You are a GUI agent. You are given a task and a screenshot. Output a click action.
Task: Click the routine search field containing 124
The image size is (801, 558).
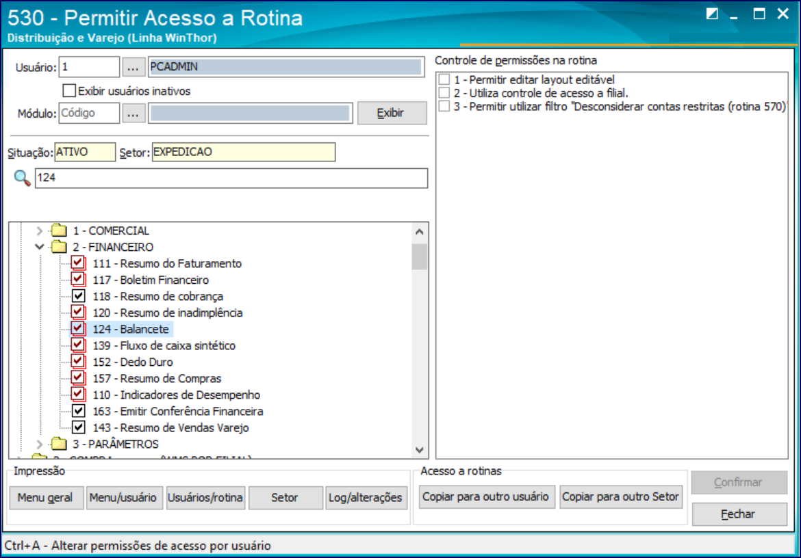coord(231,178)
